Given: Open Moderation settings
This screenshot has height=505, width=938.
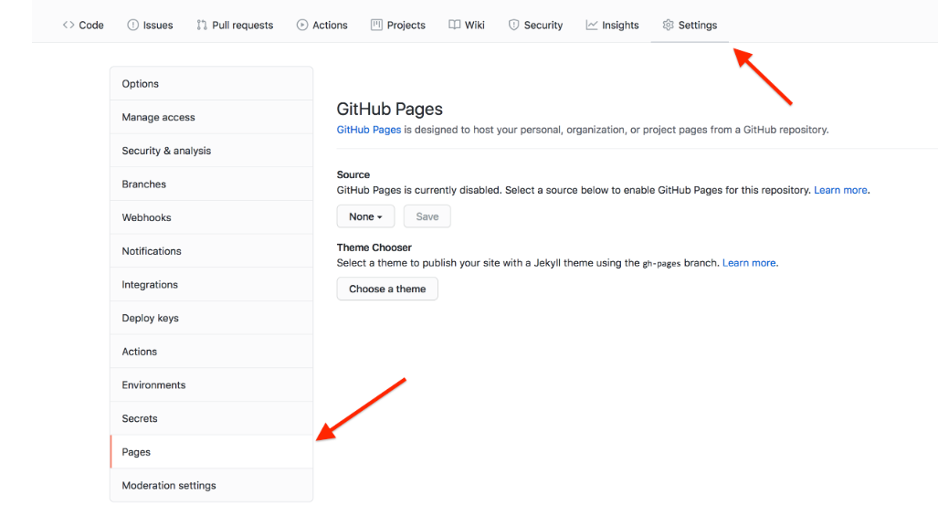Looking at the screenshot, I should coord(211,486).
